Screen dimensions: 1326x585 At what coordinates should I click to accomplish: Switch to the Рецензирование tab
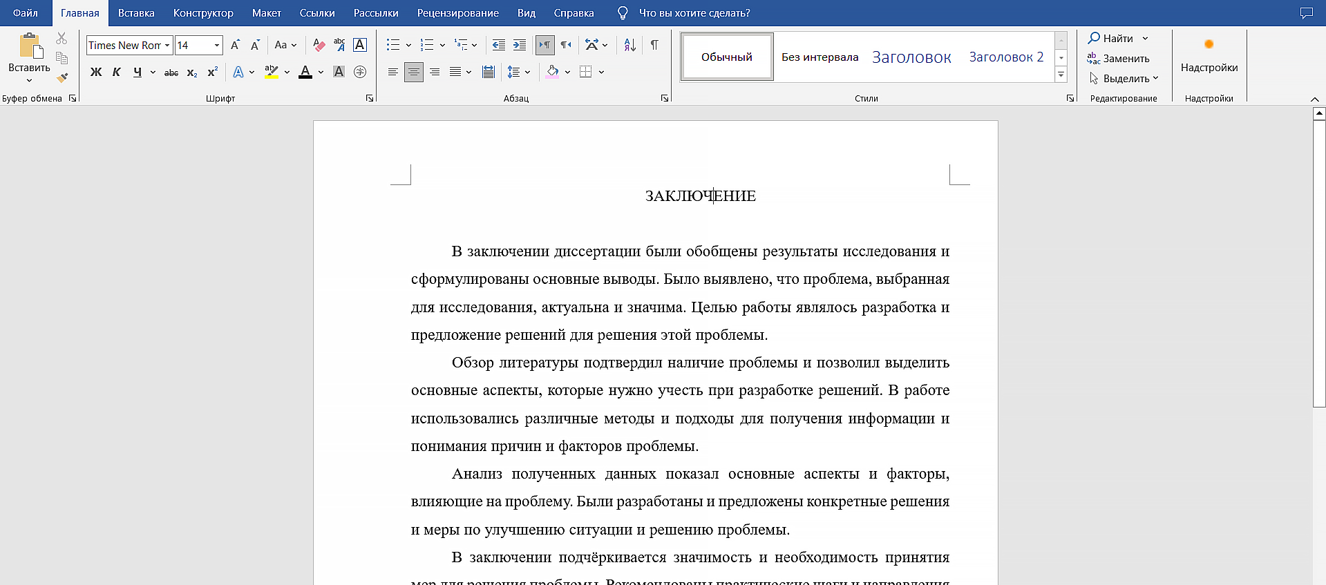(458, 13)
